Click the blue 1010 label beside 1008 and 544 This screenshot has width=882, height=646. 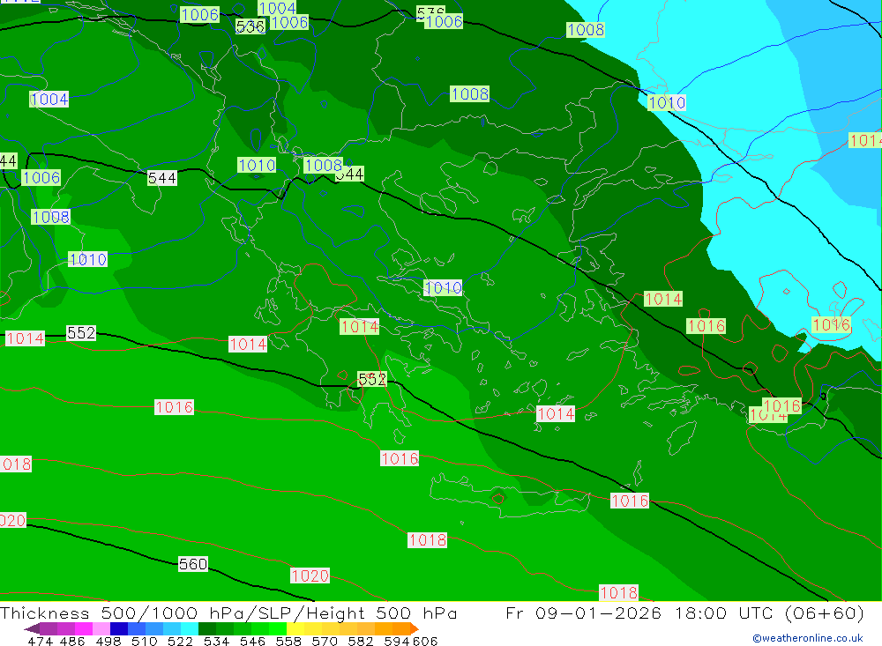pos(257,166)
